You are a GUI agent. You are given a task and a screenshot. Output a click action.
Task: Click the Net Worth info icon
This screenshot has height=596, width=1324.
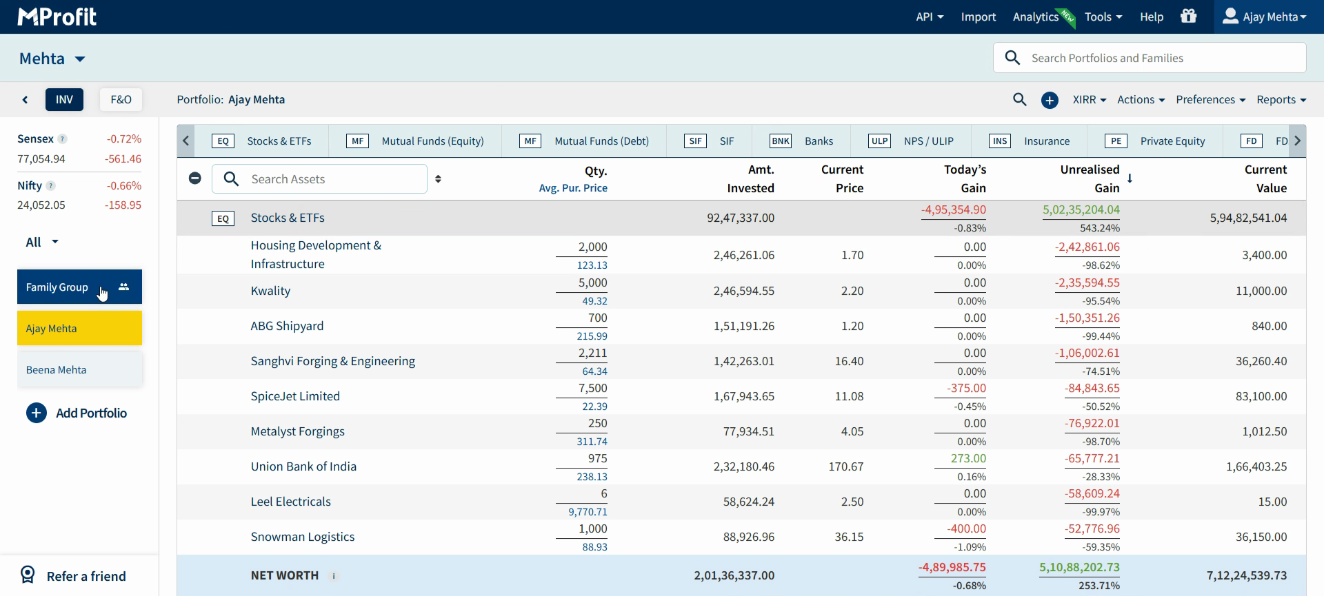pos(334,576)
